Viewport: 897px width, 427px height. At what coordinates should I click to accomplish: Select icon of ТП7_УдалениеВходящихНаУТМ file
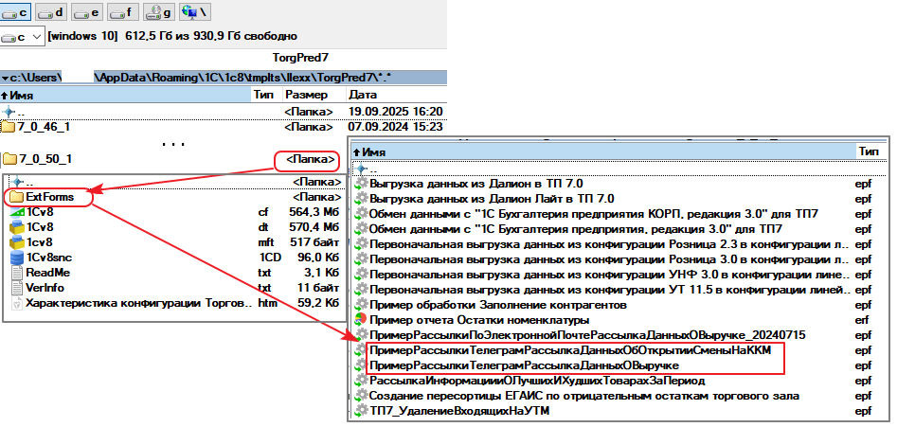tap(360, 411)
